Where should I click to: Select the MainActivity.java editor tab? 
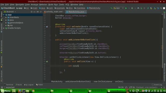click(76, 12)
